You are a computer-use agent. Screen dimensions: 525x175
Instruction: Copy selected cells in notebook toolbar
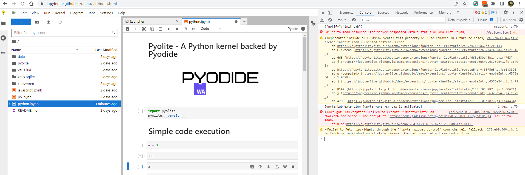pyautogui.click(x=152, y=29)
